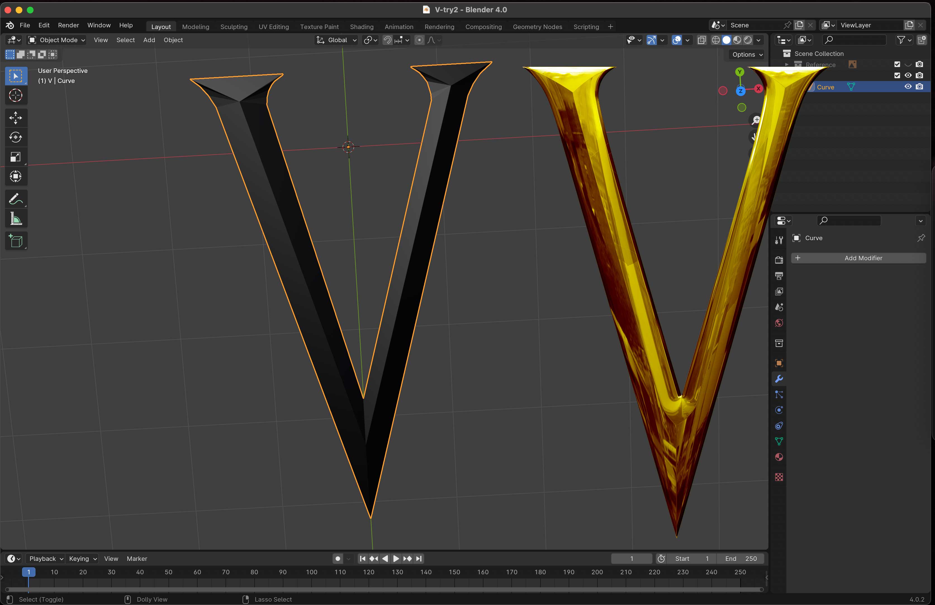Activate the Select Box tool
This screenshot has height=605, width=935.
(x=16, y=76)
